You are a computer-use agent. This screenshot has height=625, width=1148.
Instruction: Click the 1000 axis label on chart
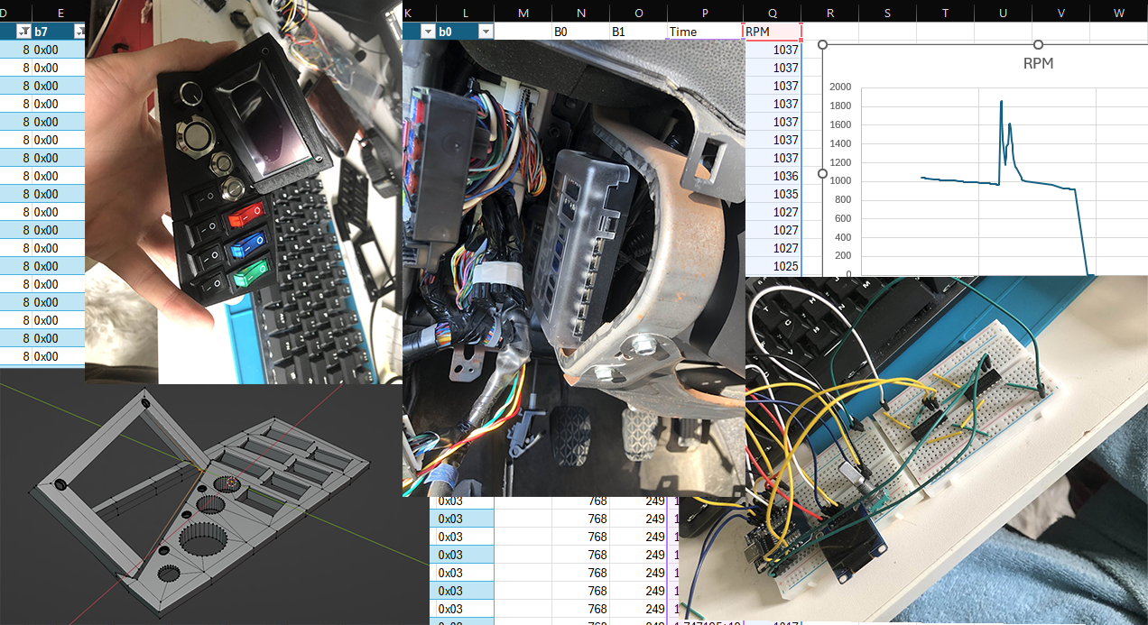point(838,181)
